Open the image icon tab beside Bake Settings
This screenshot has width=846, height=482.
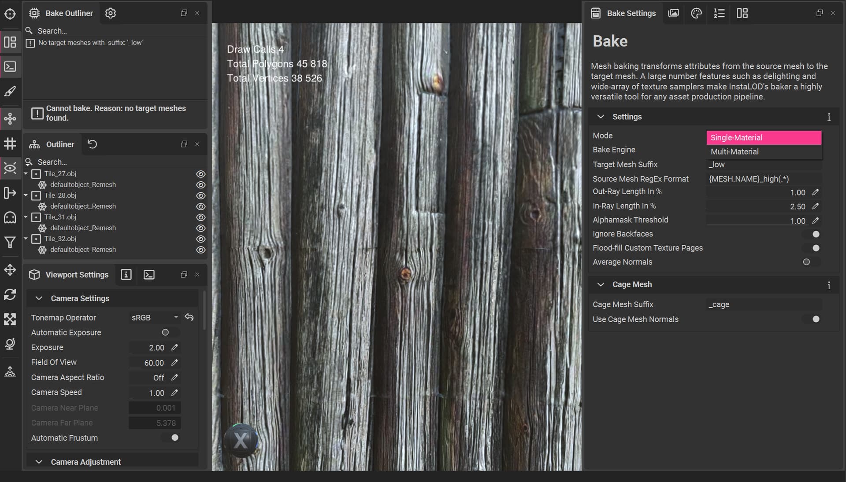673,13
